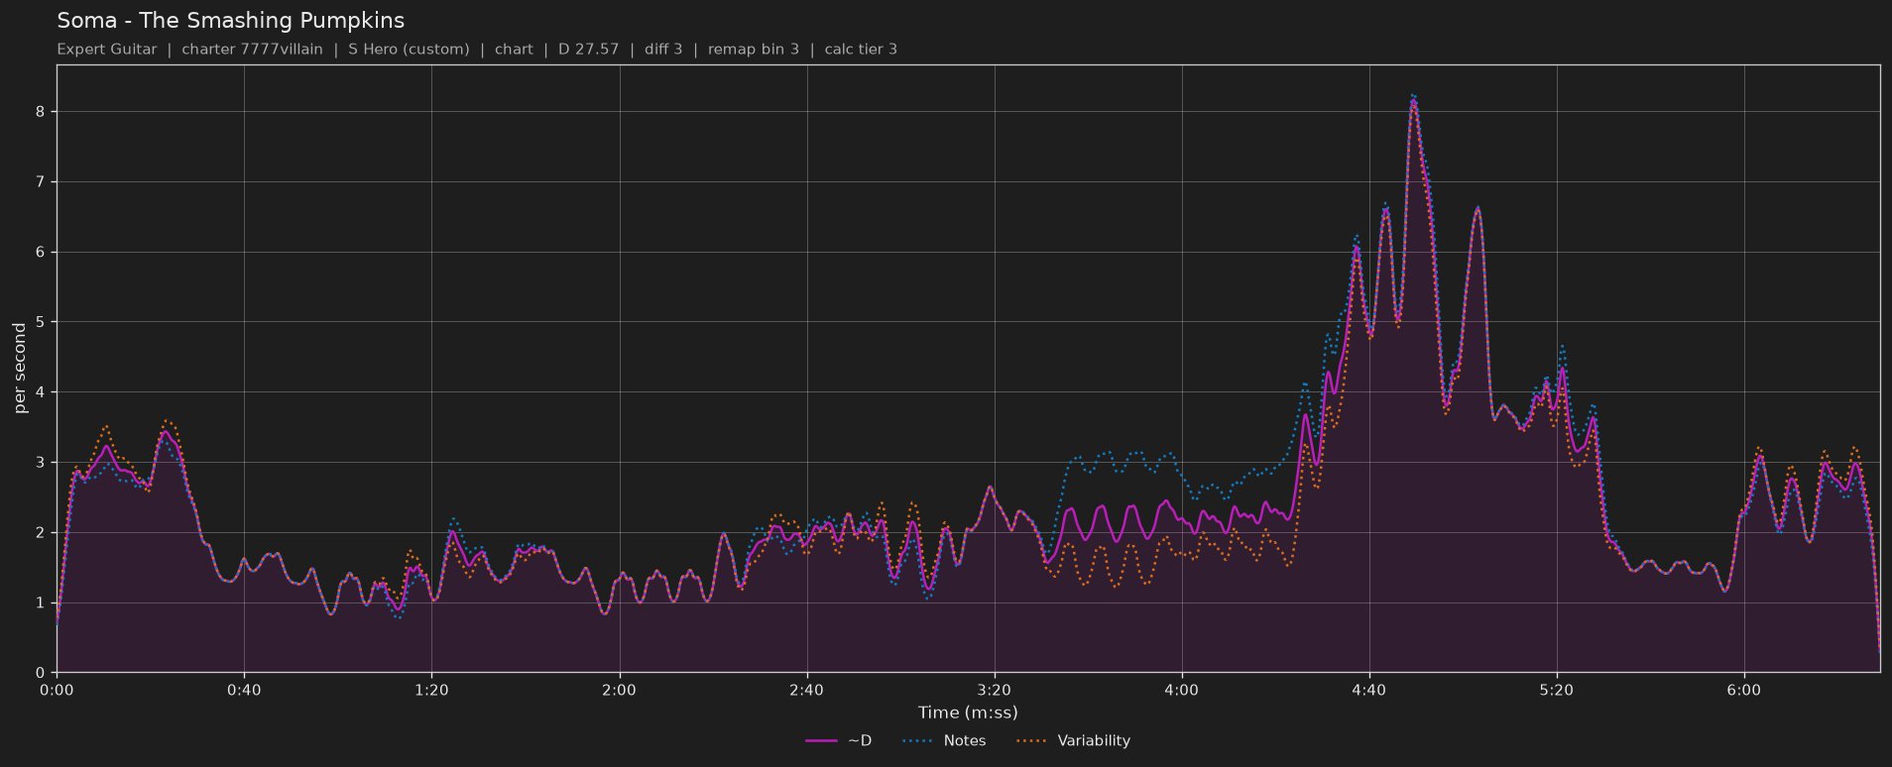1892x767 pixels.
Task: Click the "8" y-axis tick label
Action: tap(42, 112)
